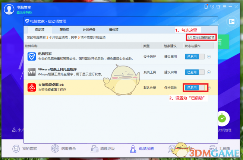Click the 电脑管家 shield app icon in list
The image size is (243, 160).
32,56
